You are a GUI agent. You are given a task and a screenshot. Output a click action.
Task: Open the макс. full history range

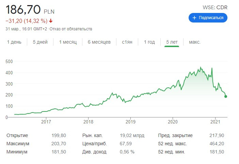click(195, 42)
